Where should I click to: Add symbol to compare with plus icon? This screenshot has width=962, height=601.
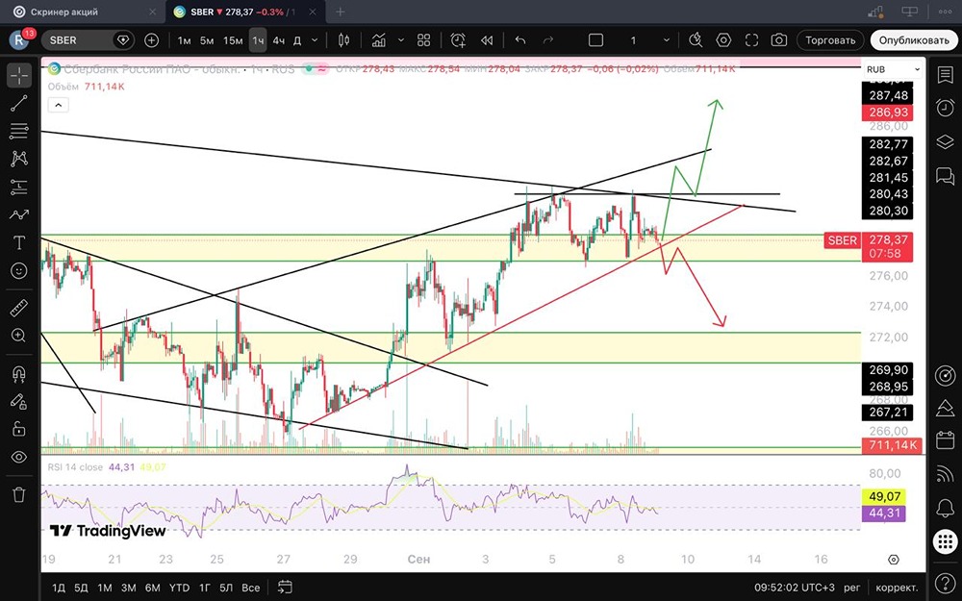pyautogui.click(x=151, y=40)
